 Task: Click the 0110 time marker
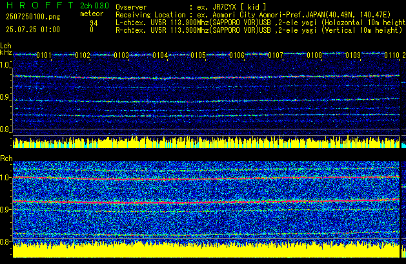[392, 55]
